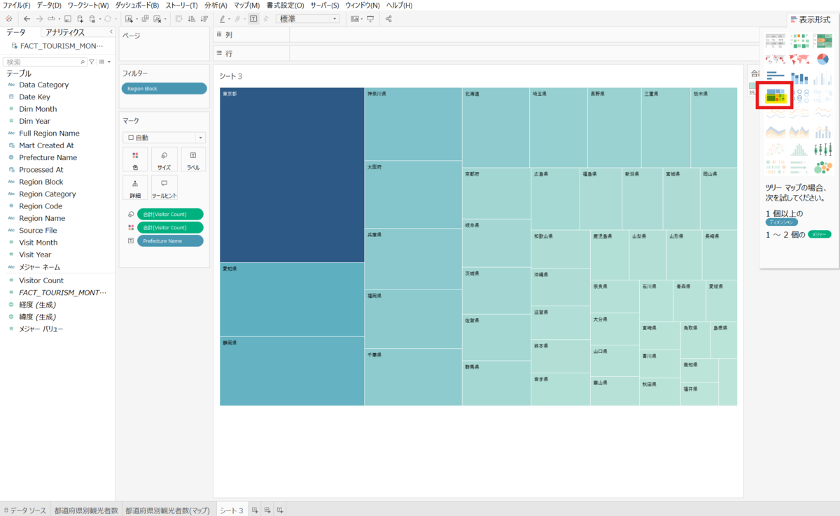Click the new worksheet toolbar icon

pos(129,19)
